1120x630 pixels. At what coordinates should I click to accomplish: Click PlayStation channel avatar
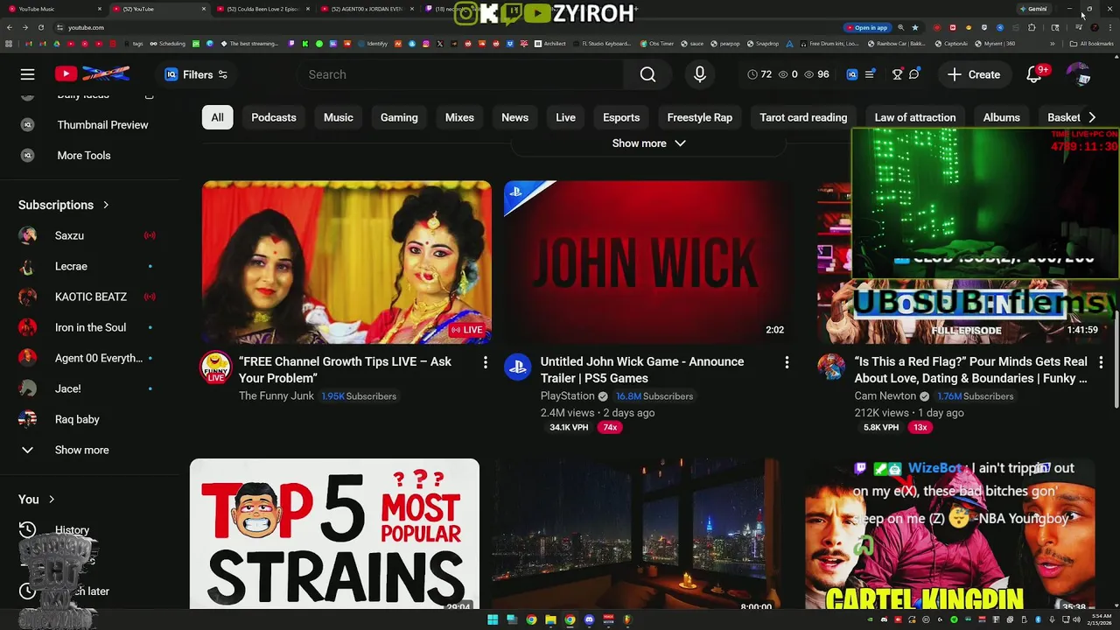[518, 367]
